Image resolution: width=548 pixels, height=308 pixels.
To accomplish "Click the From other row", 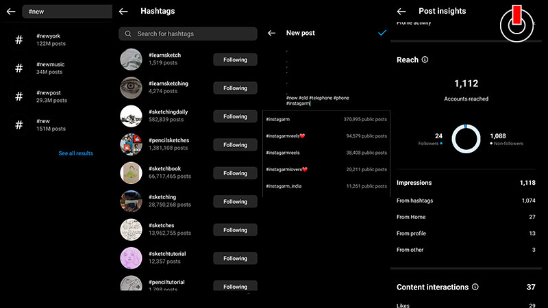I will coord(466,250).
